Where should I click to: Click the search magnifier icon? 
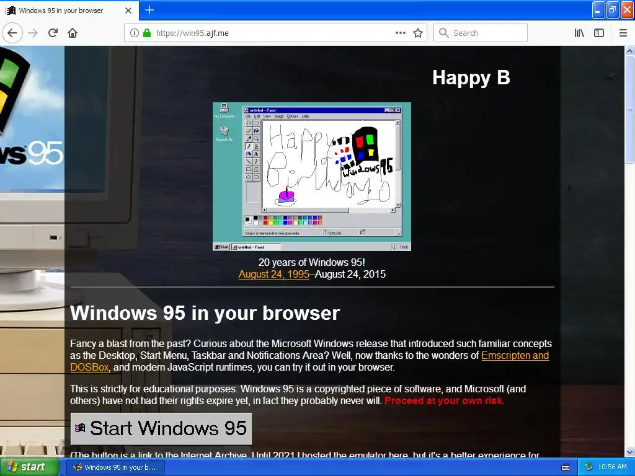click(x=444, y=33)
